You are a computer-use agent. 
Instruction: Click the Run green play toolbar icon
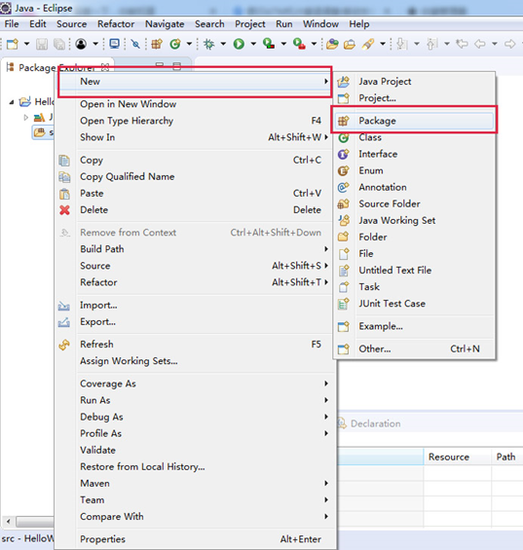pyautogui.click(x=239, y=44)
